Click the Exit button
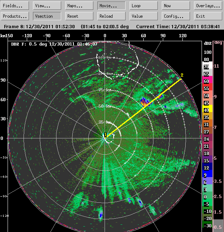Image resolution: width=224 pixels, height=232 pixels. [x=208, y=16]
